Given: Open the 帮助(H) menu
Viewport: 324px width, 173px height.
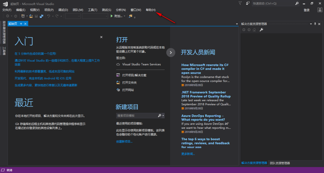Looking at the screenshot, I should [151, 10].
